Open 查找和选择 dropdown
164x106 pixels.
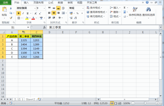[x=149, y=13]
